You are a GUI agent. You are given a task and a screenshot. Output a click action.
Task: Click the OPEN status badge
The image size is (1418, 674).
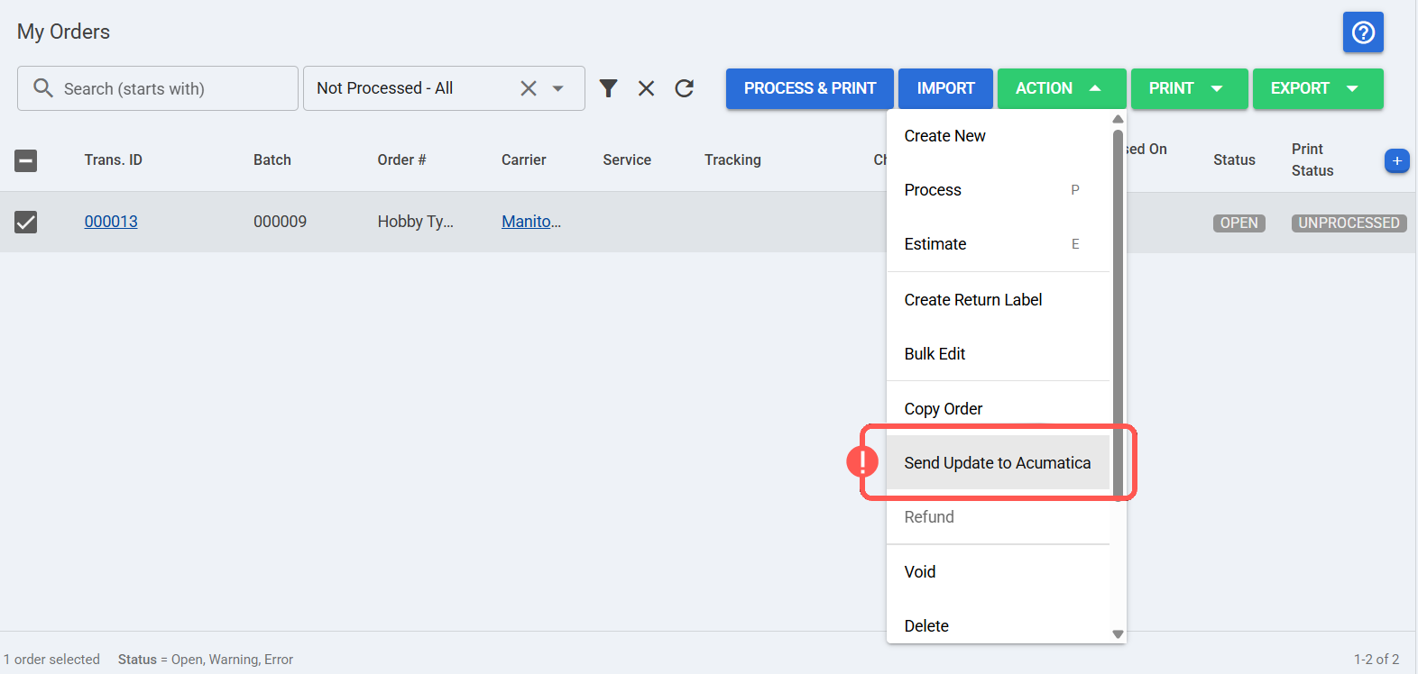[x=1239, y=223]
